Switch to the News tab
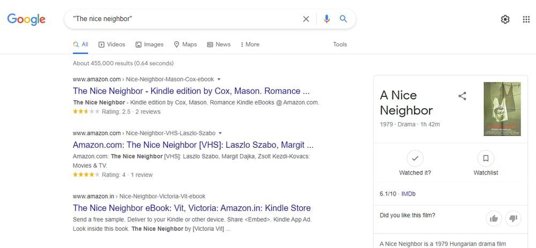The height and width of the screenshot is (248, 536). pos(219,44)
